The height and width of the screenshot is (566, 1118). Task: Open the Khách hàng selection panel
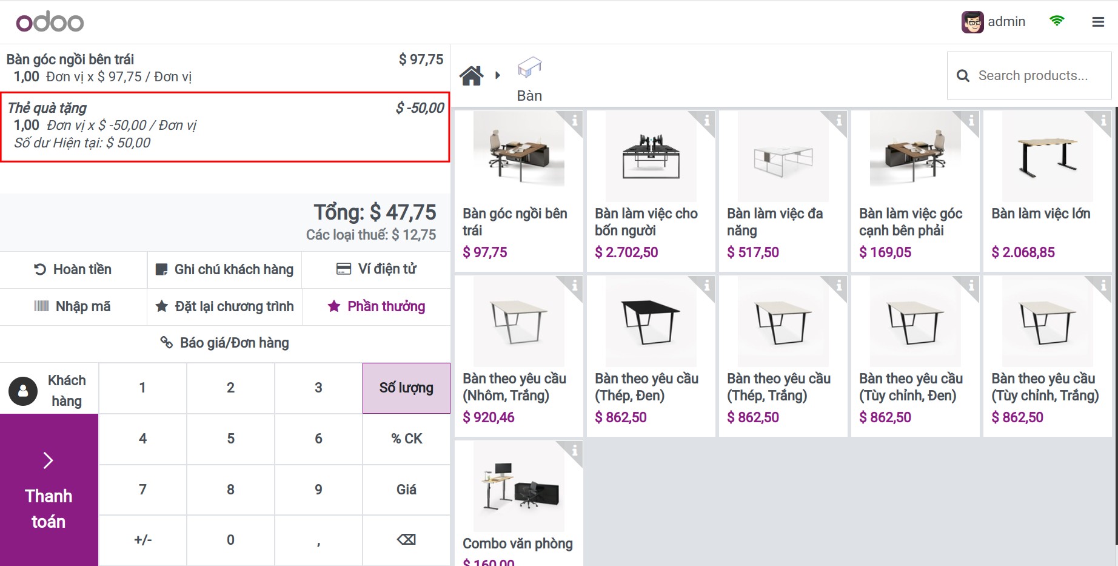tap(49, 389)
